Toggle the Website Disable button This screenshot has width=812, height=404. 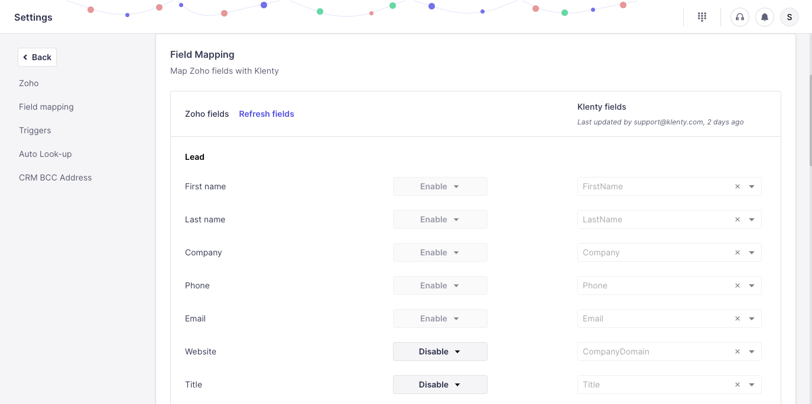point(440,352)
